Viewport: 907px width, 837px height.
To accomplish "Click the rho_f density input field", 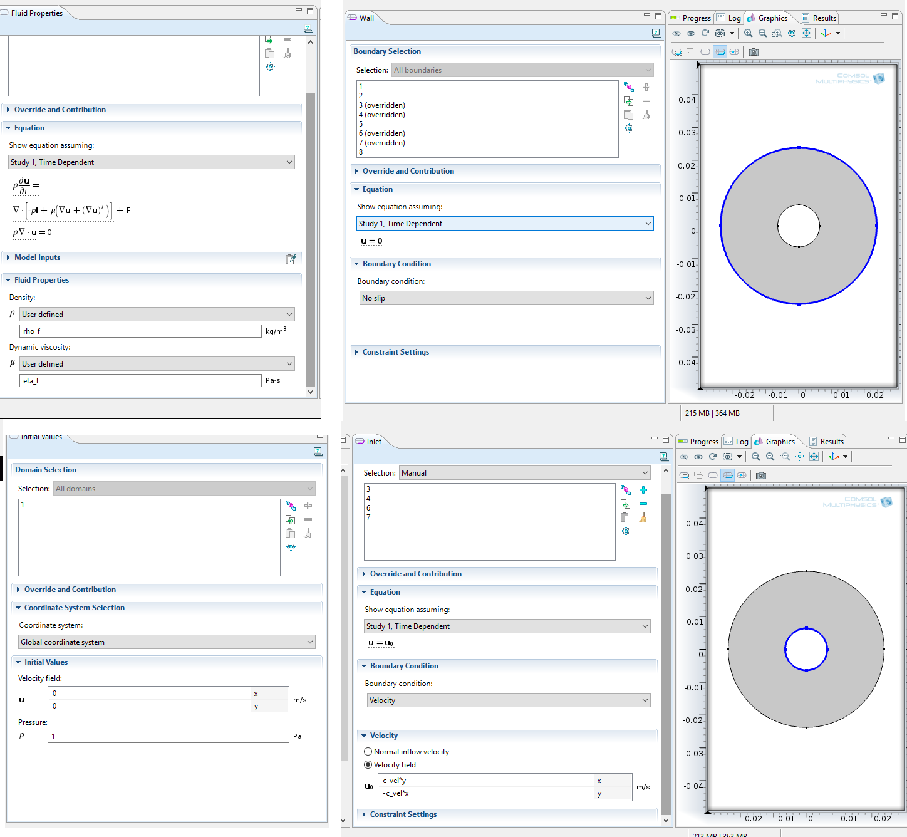I will 141,331.
